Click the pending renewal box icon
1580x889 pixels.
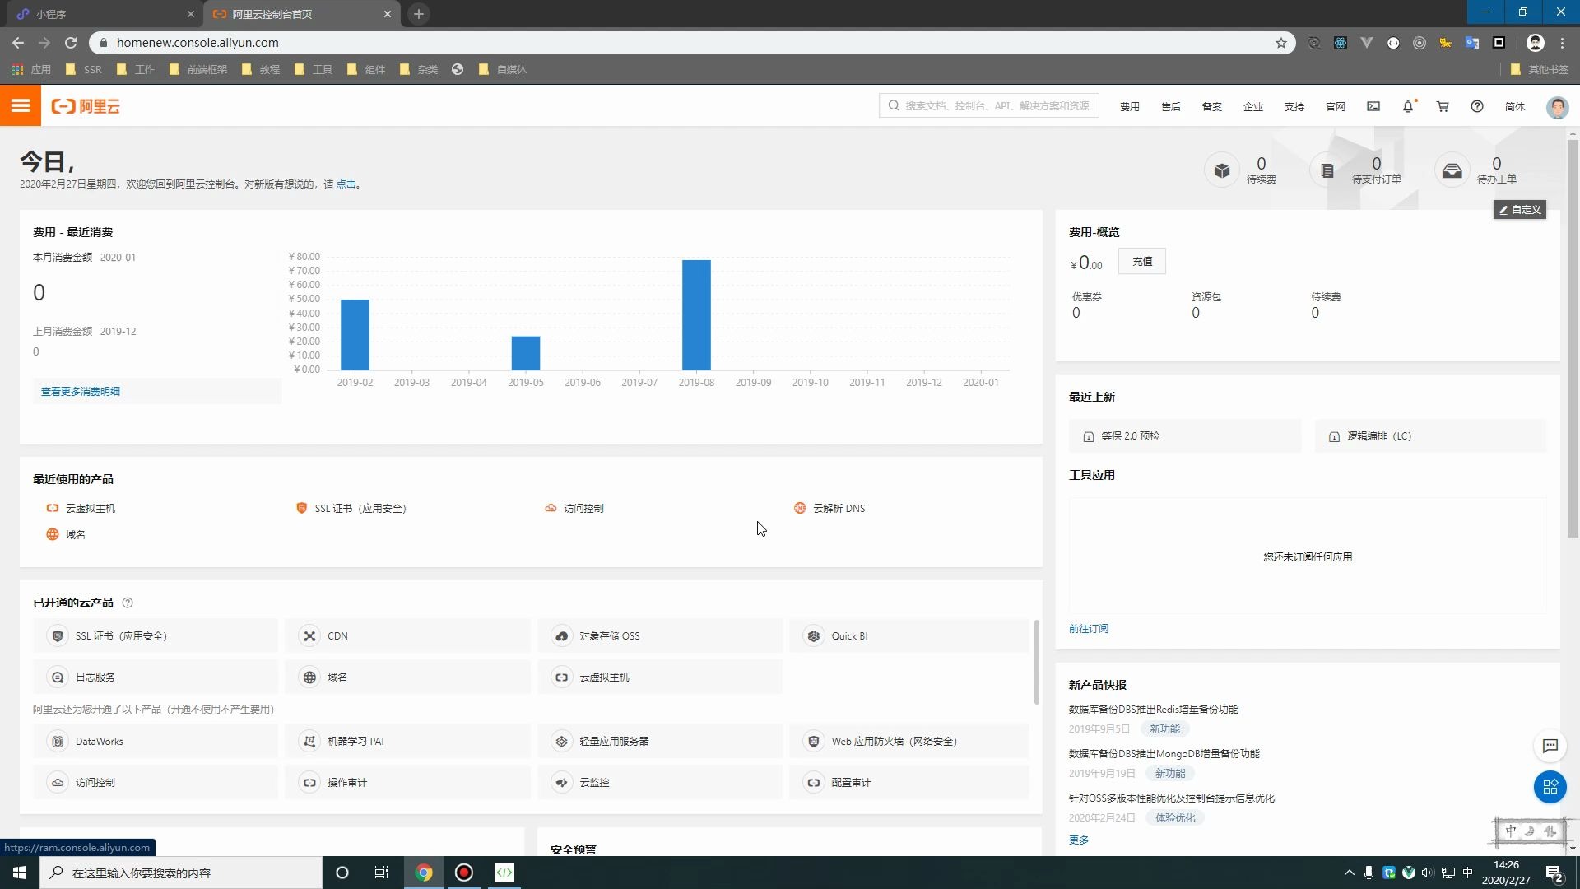(x=1222, y=170)
